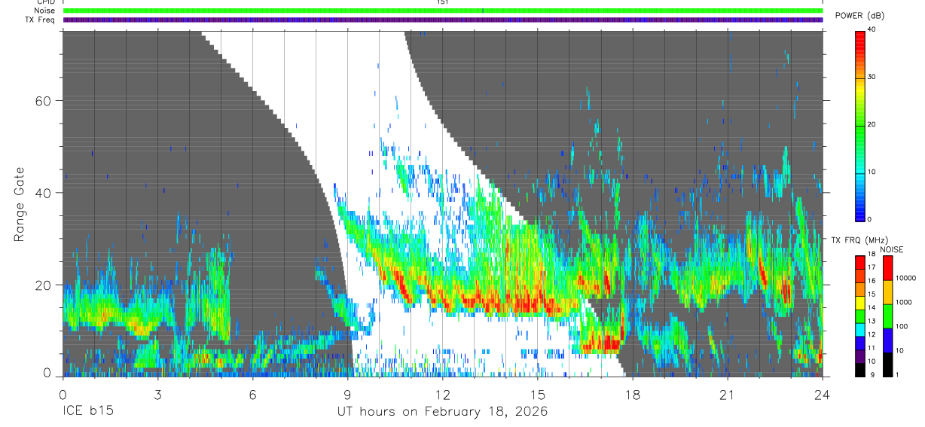Click the 100 tick on NOISE scale
Screen dimensions: 925x427
point(902,326)
